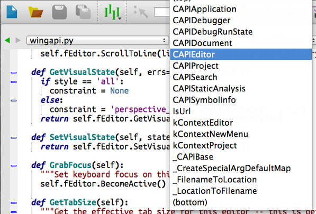Go back with the green left arrow
Viewport: 316px width, 214px height.
7,41
